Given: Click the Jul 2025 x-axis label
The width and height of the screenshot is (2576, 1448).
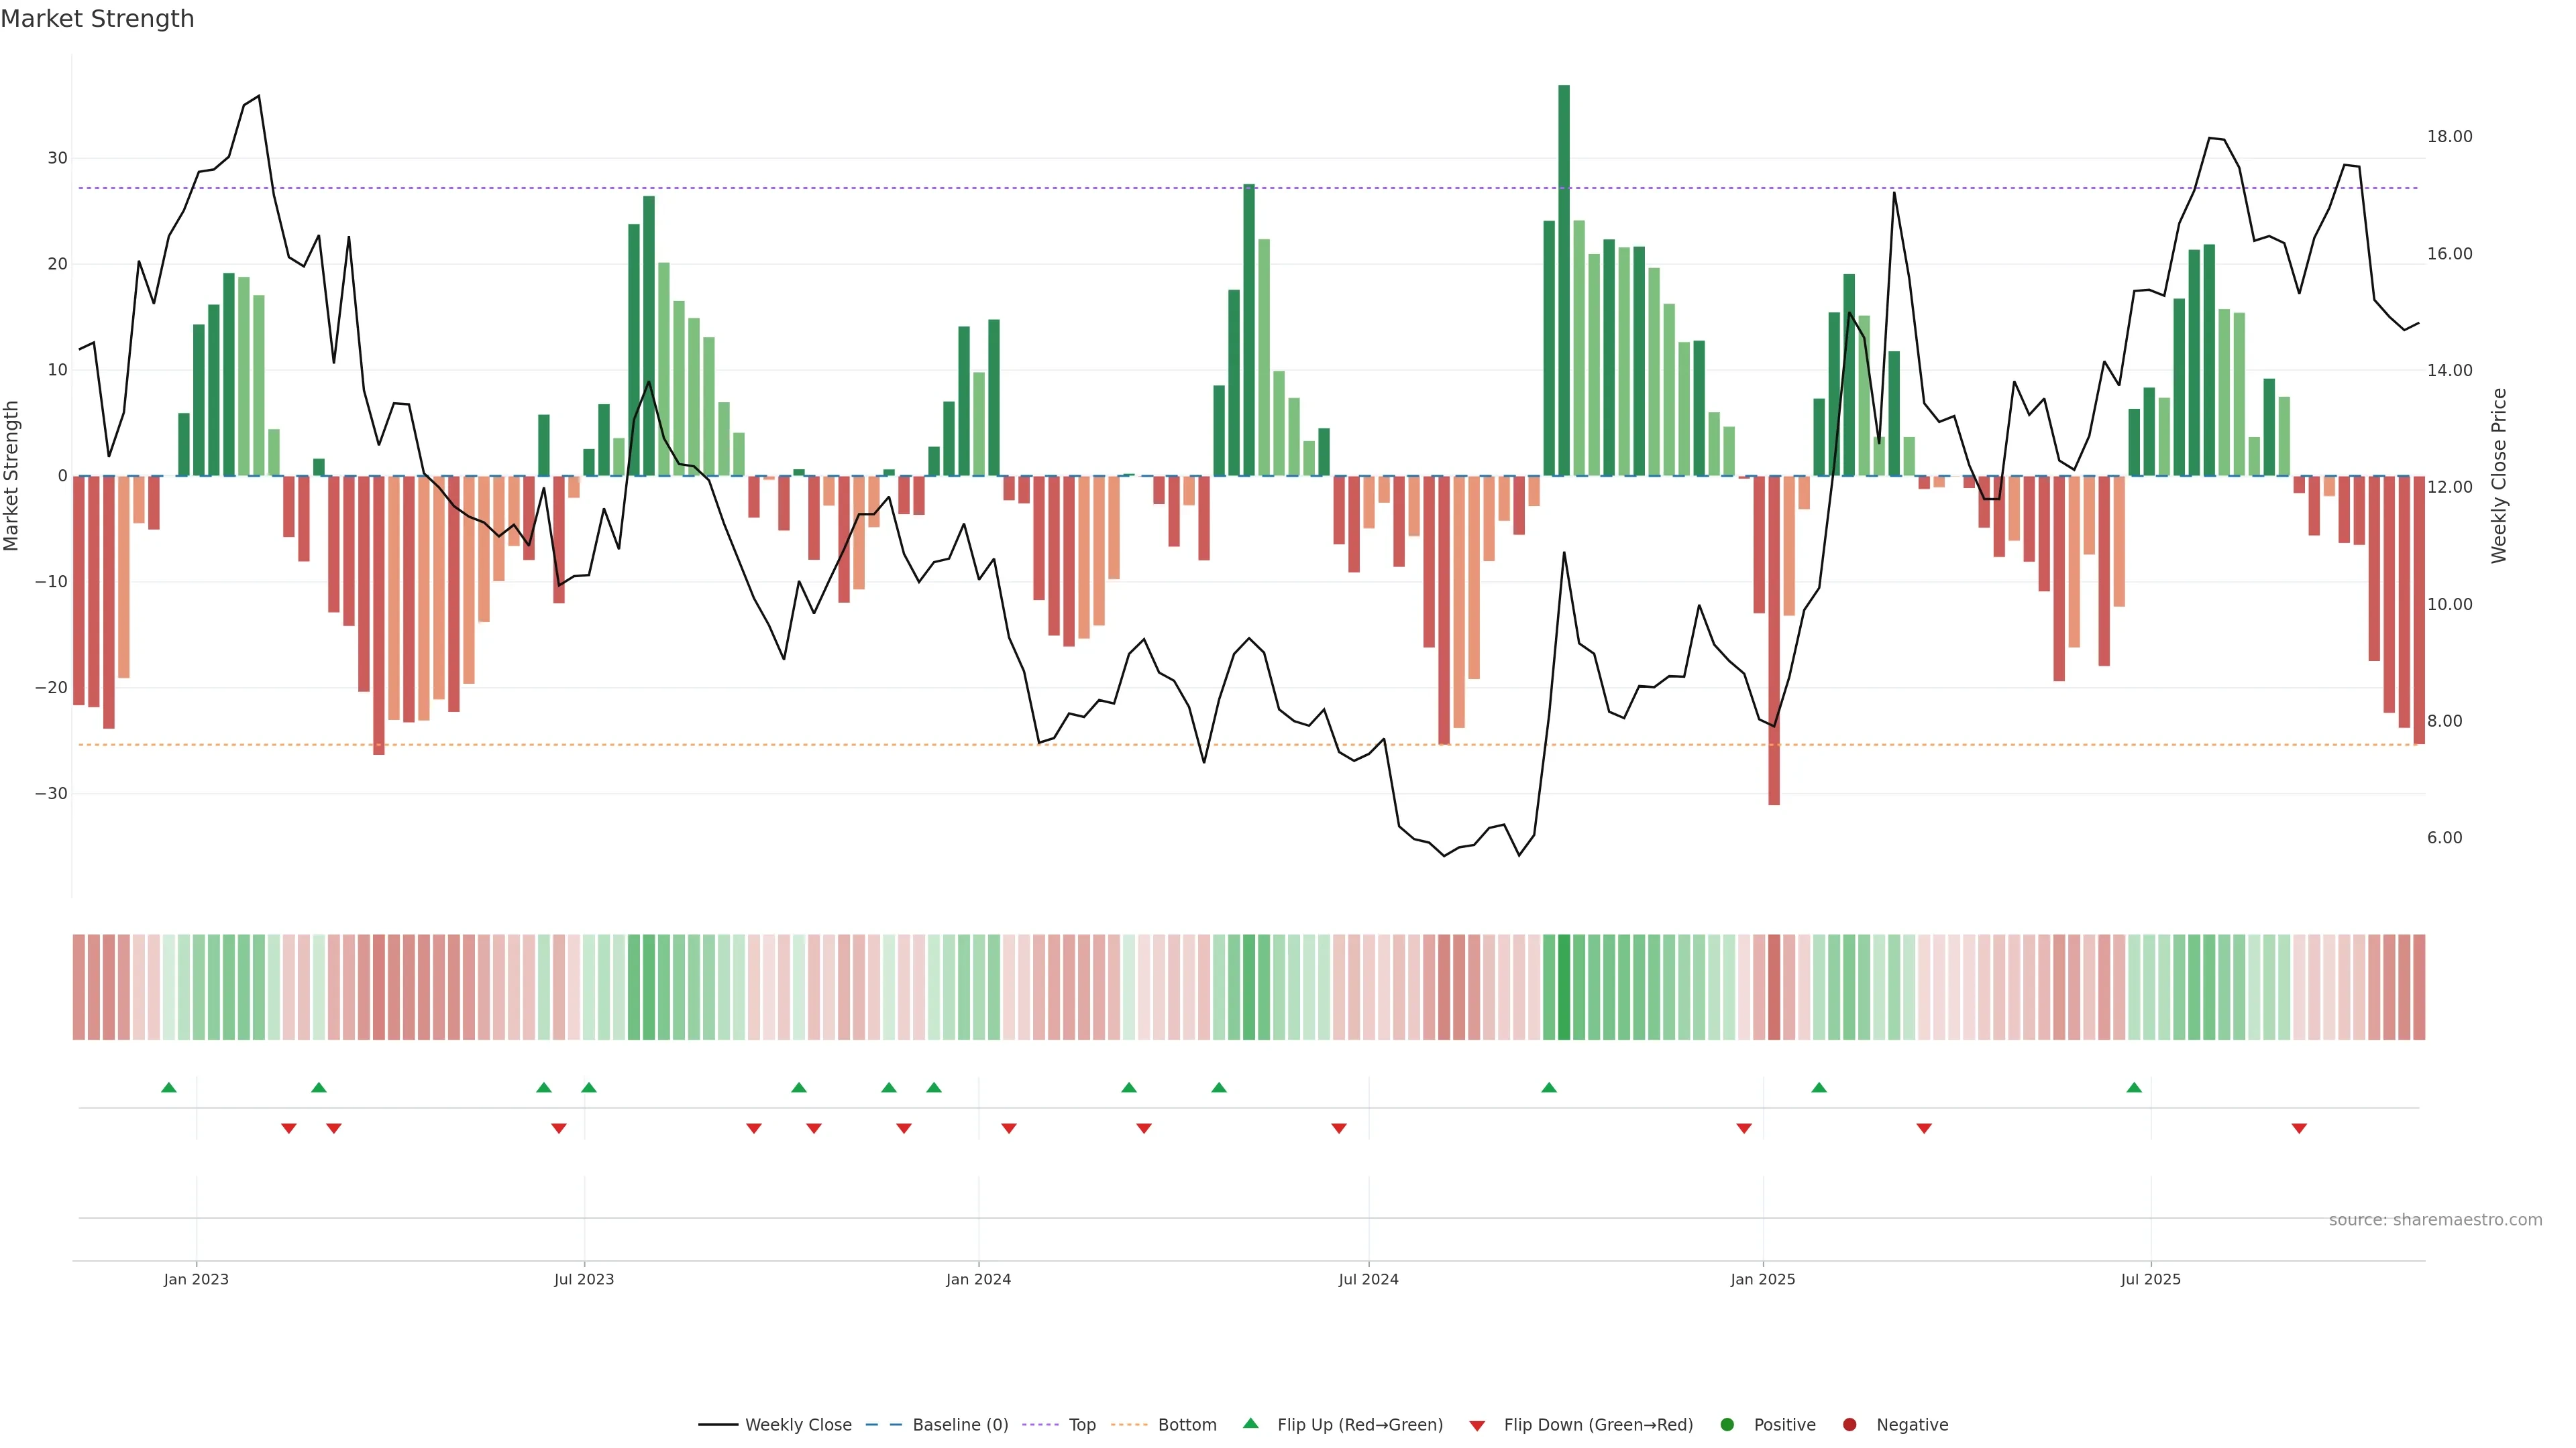Looking at the screenshot, I should click(x=2150, y=1279).
